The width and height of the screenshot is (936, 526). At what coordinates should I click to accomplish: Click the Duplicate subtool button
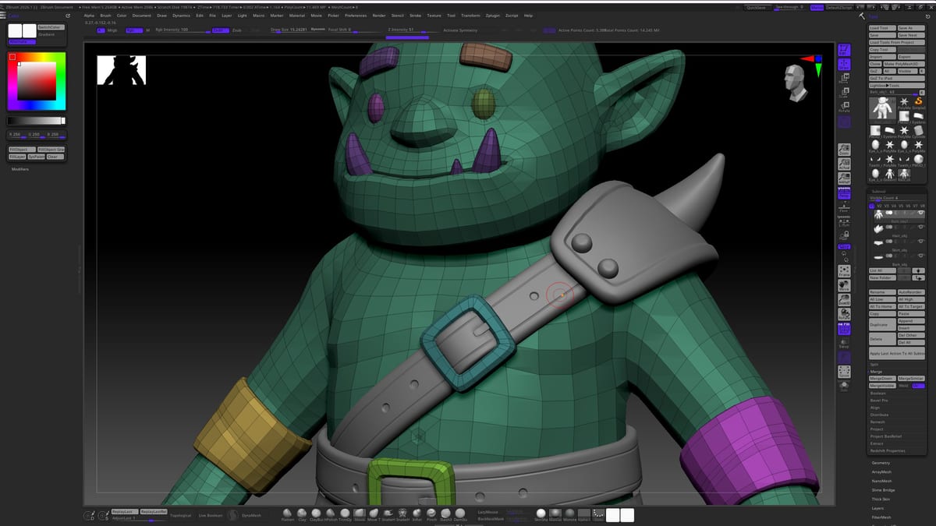pyautogui.click(x=881, y=325)
